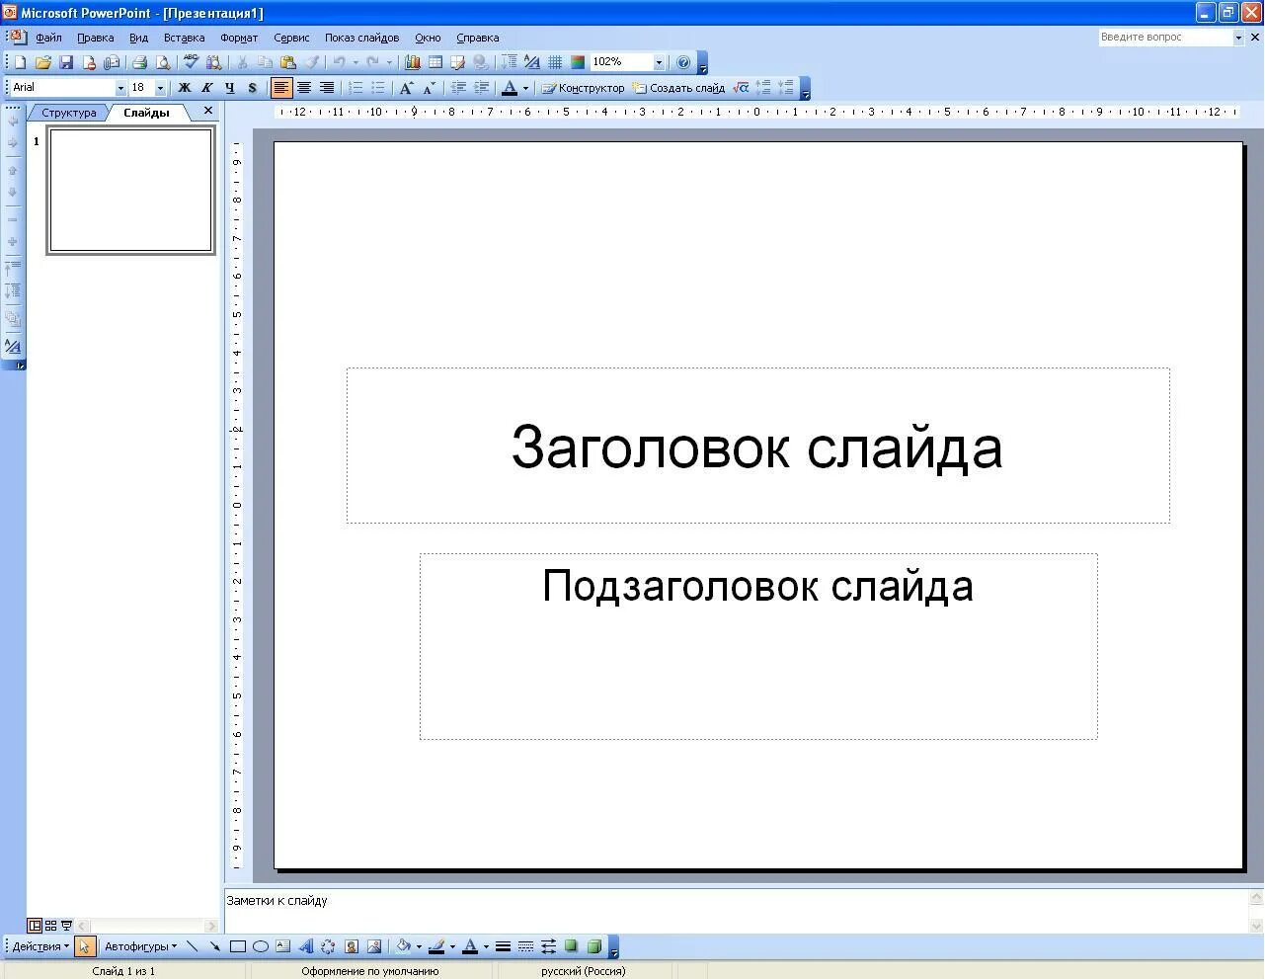Open the Формат menu
1265x979 pixels.
[239, 38]
